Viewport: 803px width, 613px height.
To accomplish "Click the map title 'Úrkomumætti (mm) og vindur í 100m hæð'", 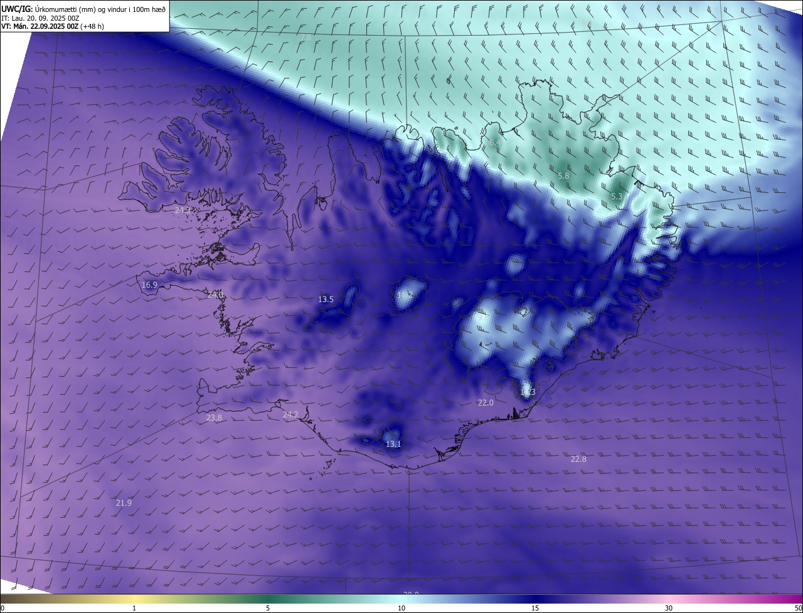I will (100, 9).
